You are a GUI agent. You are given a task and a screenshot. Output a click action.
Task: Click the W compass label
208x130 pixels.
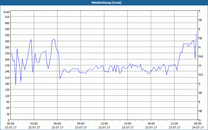pos(200,66)
